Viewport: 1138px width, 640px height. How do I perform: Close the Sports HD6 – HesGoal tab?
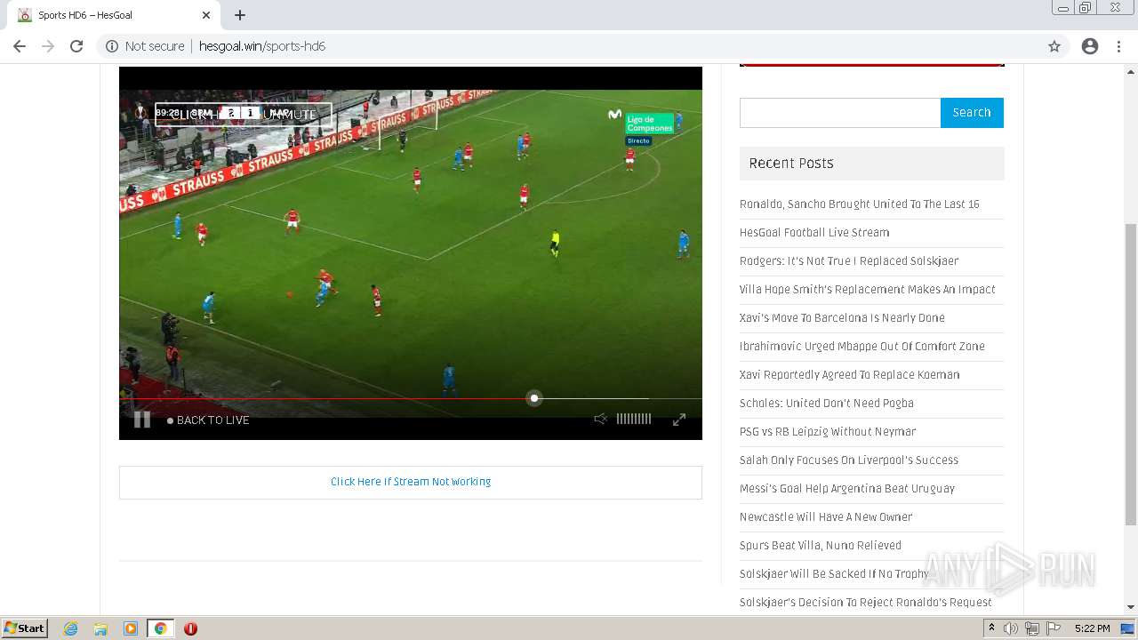click(206, 15)
